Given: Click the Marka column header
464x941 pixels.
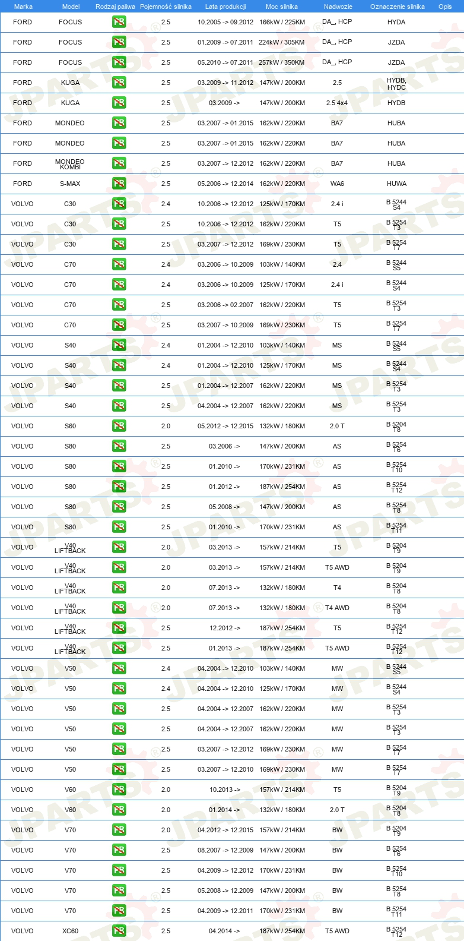Looking at the screenshot, I should coord(23,7).
